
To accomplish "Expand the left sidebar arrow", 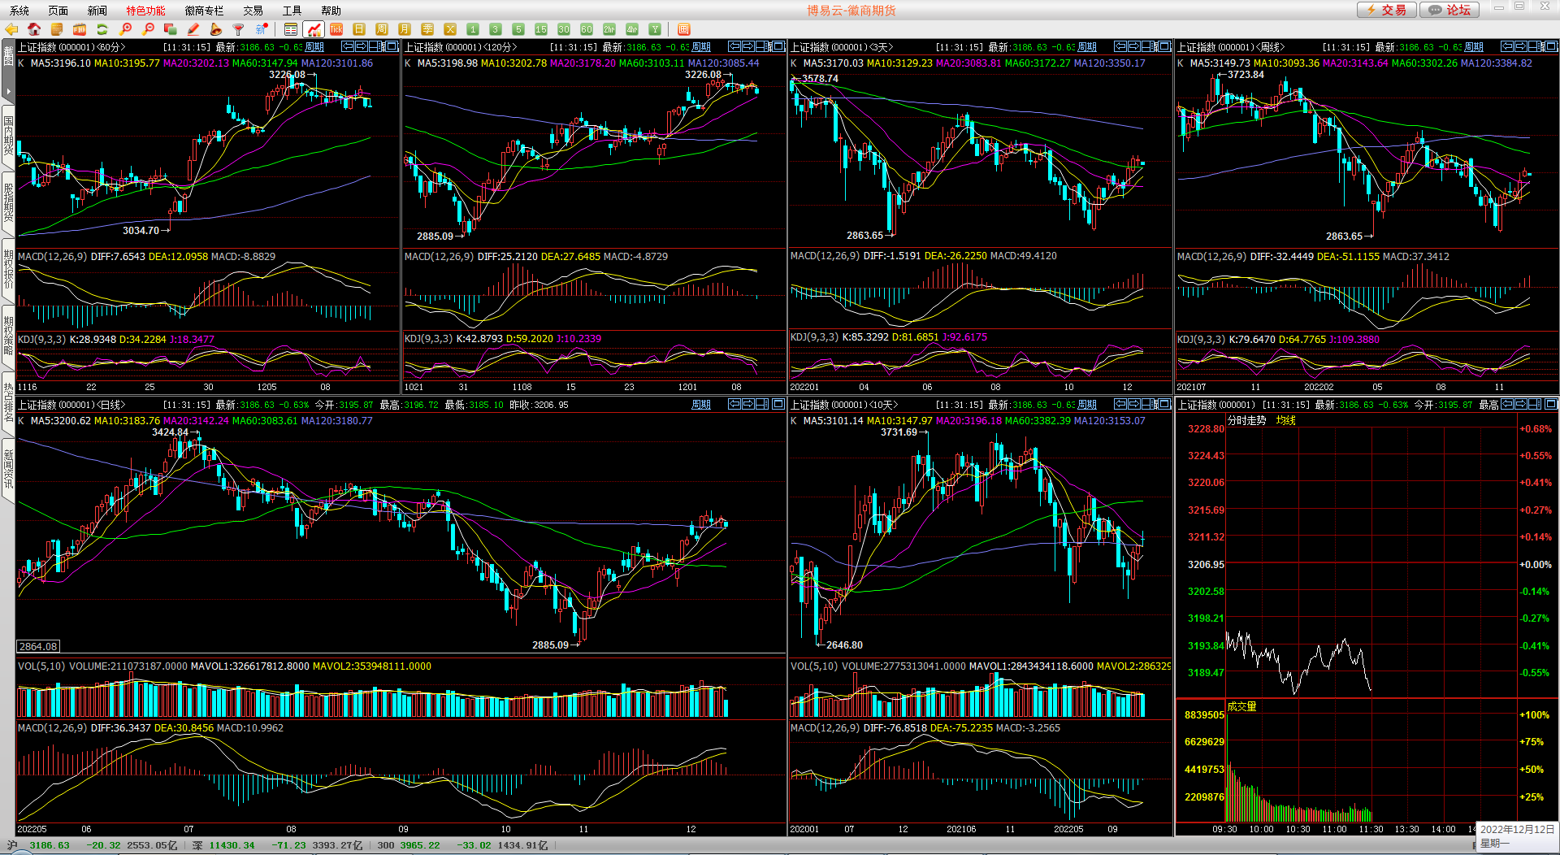I will (x=8, y=92).
